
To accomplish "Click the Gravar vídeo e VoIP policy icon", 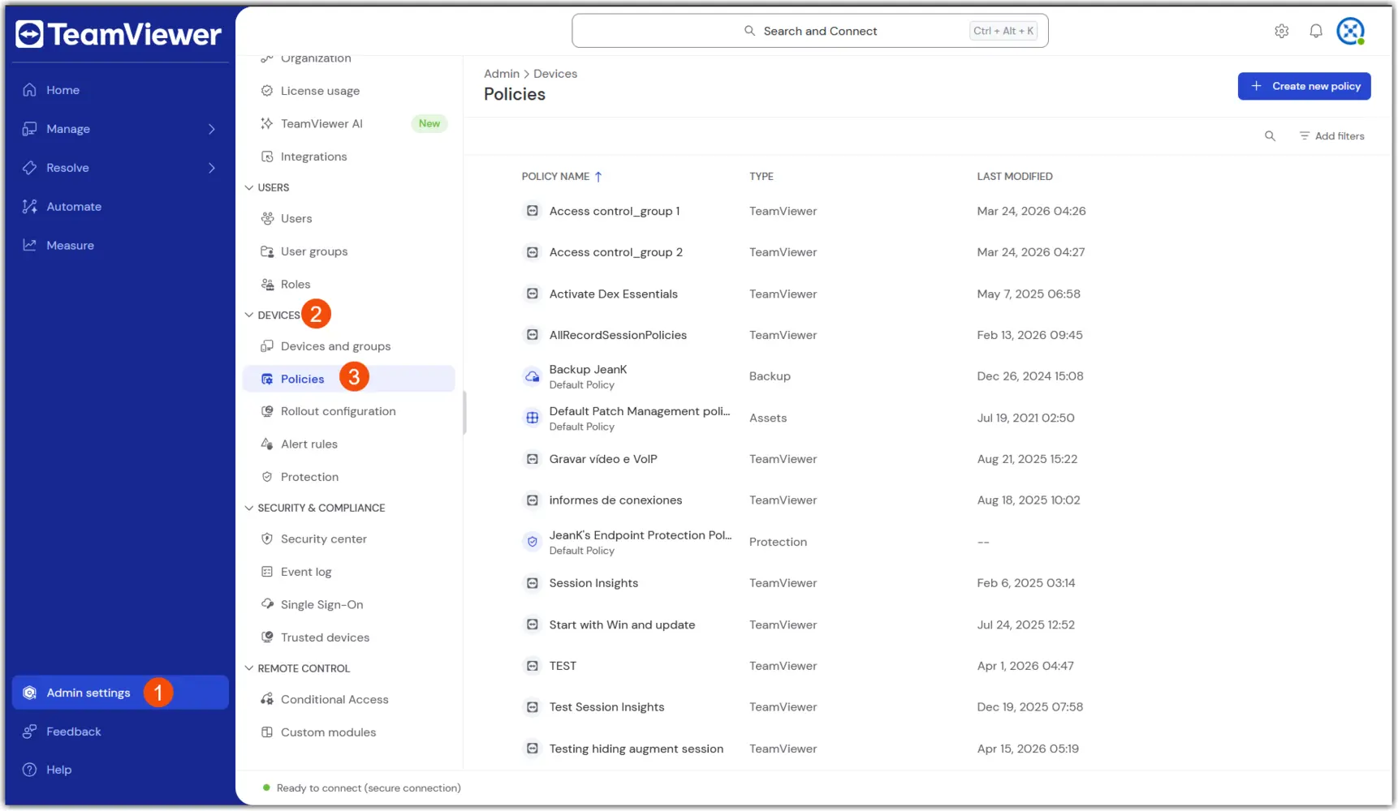I will pos(532,459).
